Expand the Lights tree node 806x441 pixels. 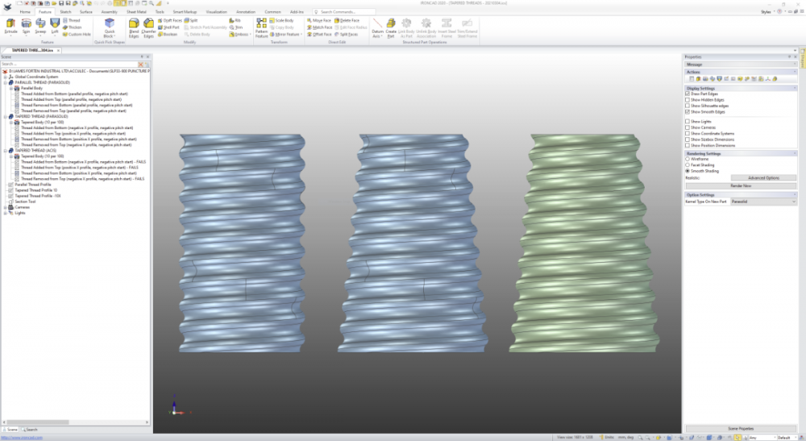coord(5,213)
